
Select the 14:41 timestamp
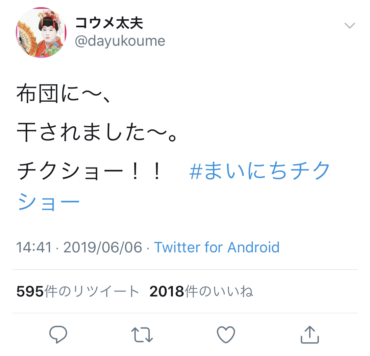tap(34, 247)
